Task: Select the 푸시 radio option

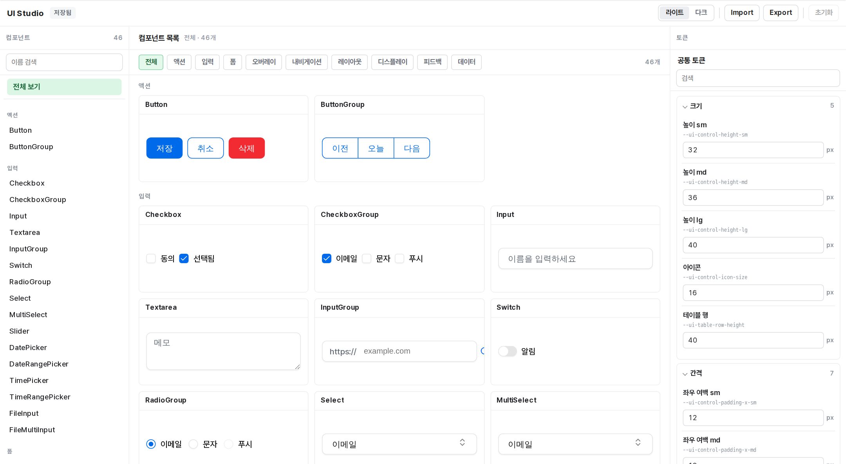Action: [228, 444]
